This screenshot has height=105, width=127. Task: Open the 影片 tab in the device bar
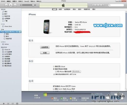80,9
